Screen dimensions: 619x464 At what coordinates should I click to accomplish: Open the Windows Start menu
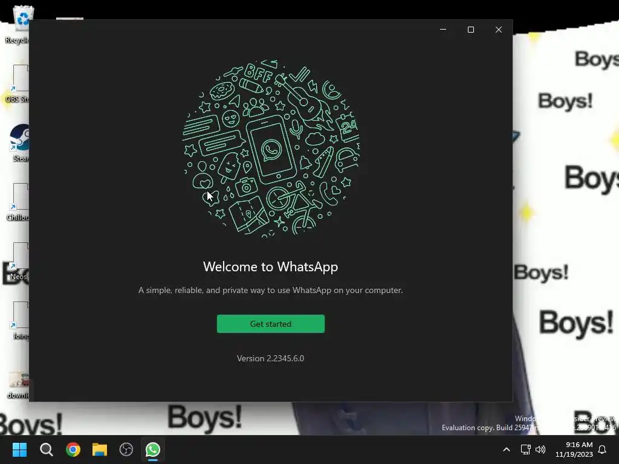point(19,449)
